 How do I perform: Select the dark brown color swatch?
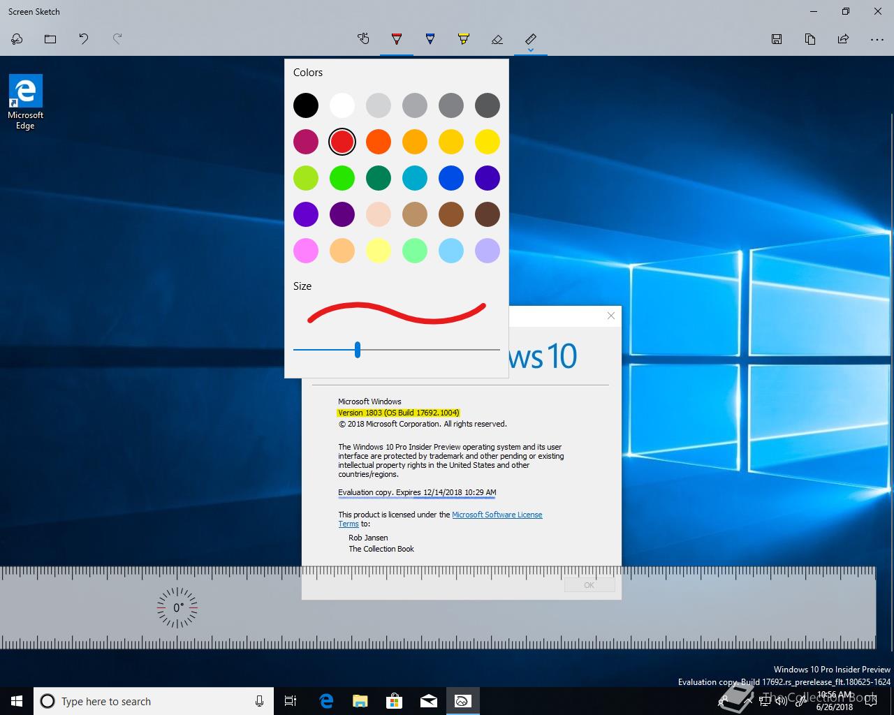tap(488, 214)
